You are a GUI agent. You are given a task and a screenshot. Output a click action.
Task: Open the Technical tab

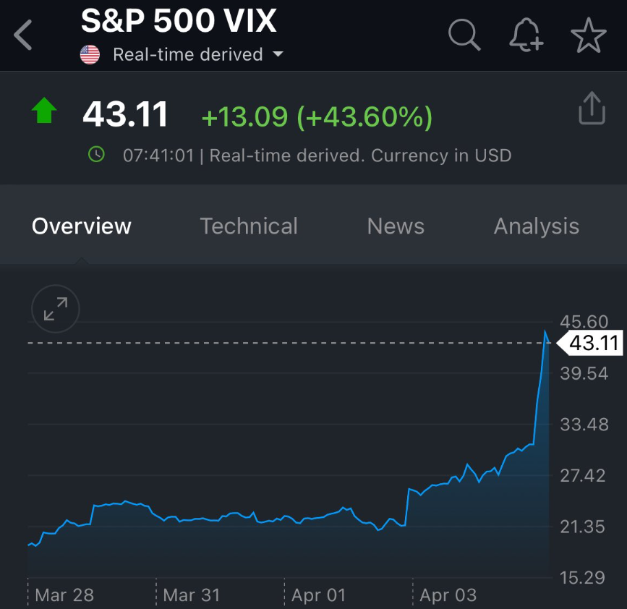click(x=249, y=226)
